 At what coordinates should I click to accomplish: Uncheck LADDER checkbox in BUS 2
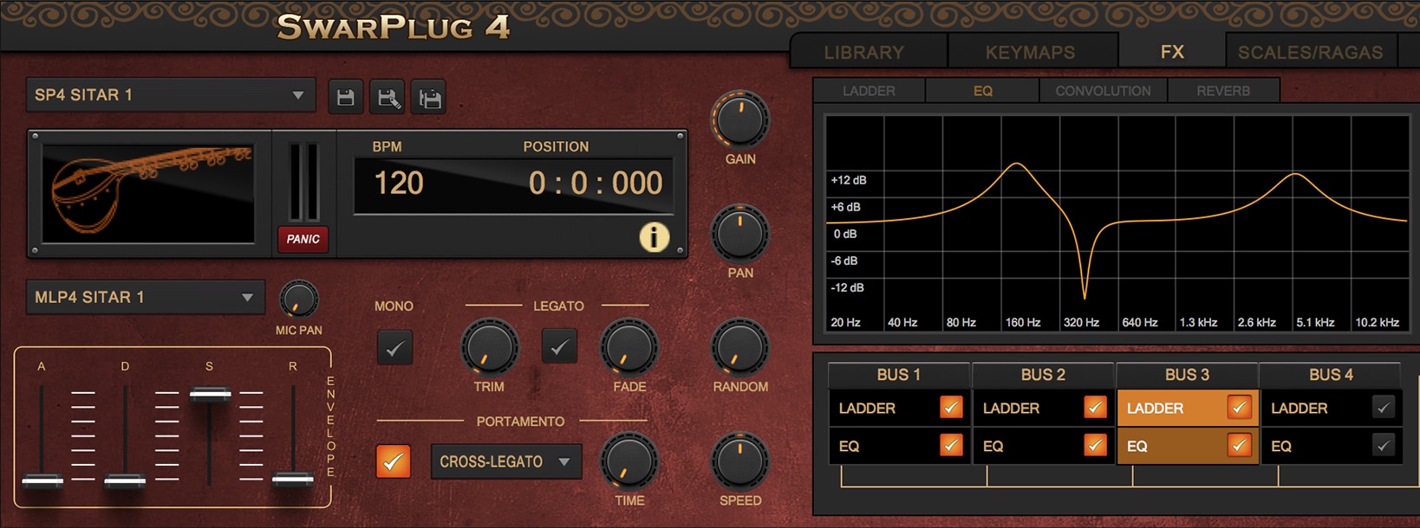pyautogui.click(x=1095, y=408)
